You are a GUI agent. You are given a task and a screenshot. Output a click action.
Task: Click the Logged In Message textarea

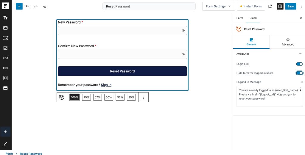[270, 96]
